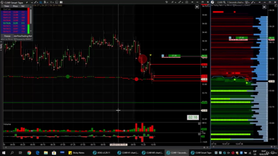The width and height of the screenshot is (278, 156).
Task: Click the Freeze button in Smart Tape
Action: (7, 36)
